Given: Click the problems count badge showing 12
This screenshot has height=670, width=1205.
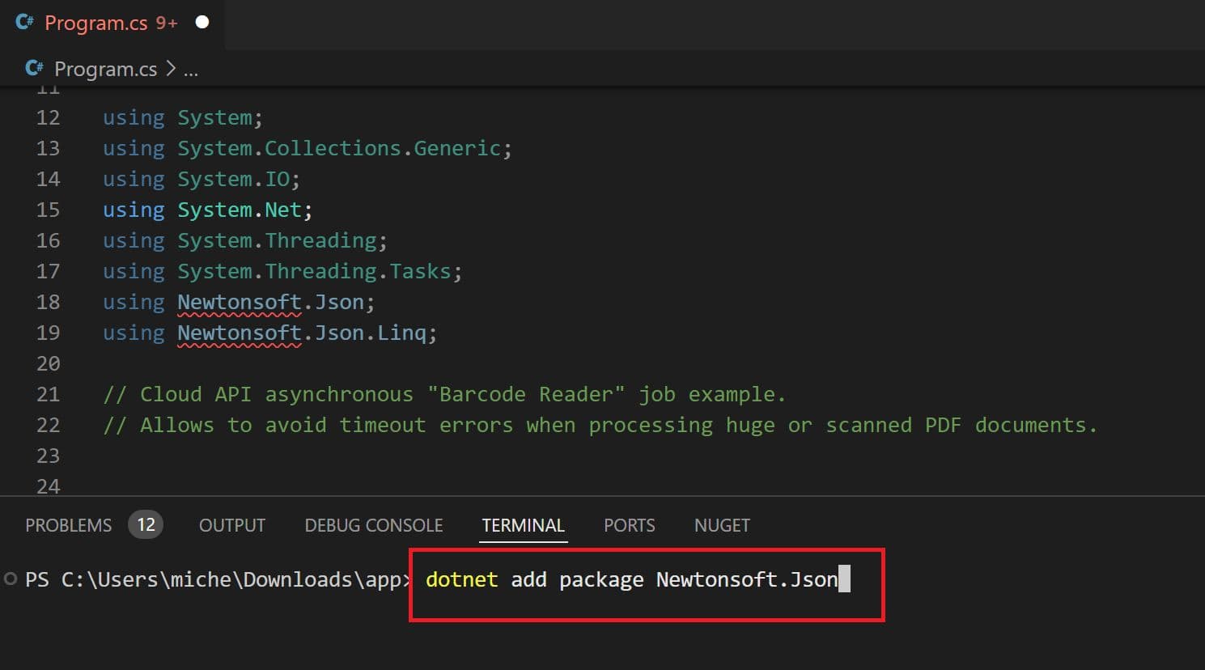Looking at the screenshot, I should [146, 524].
